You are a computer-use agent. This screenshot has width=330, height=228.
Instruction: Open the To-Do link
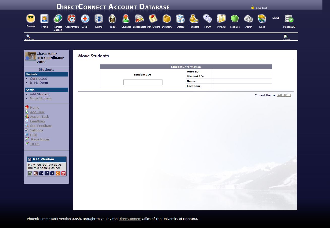35,144
